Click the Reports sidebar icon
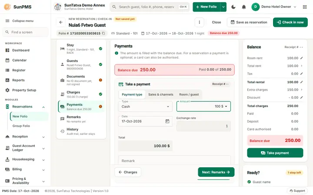 (x=7, y=80)
